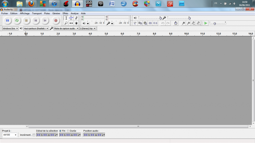
Task: Select the Draw pencil tool
Action: [x=76, y=18]
